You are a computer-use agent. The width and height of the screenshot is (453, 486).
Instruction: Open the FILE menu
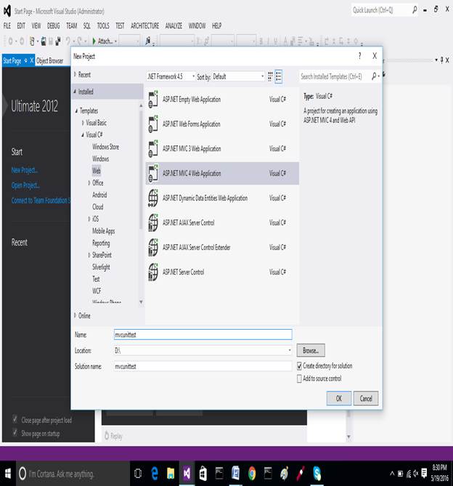(x=7, y=25)
